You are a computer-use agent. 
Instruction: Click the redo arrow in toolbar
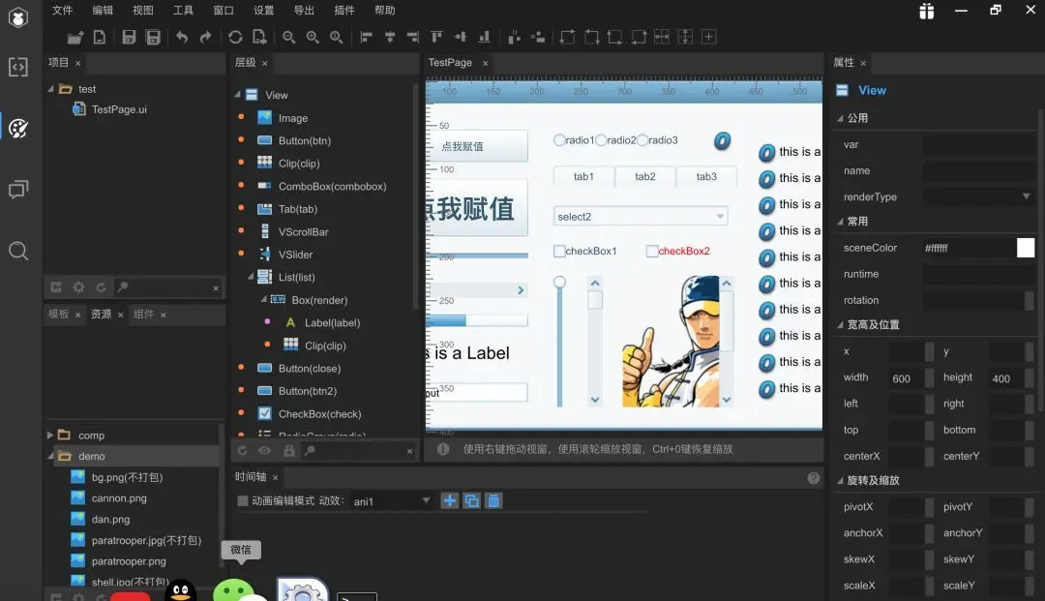[205, 38]
